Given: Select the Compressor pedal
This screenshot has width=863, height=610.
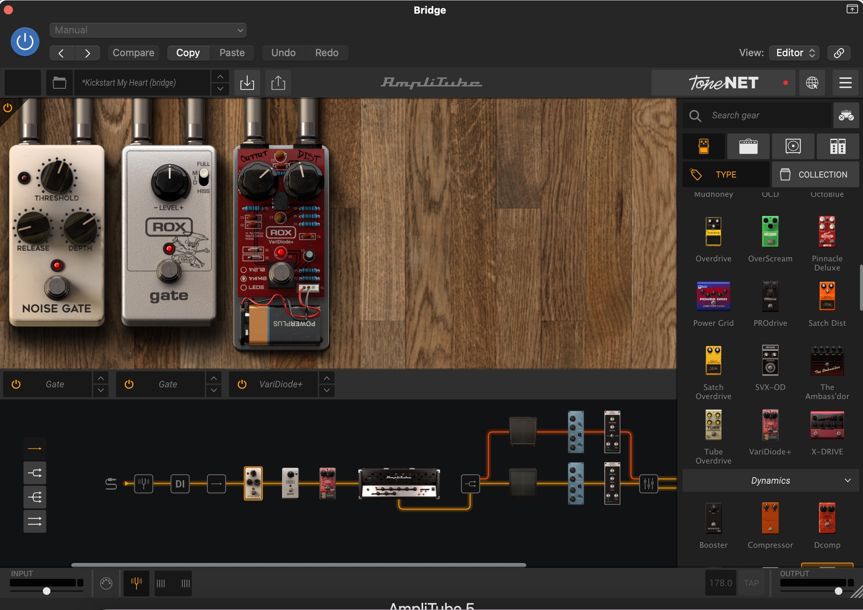Looking at the screenshot, I should pos(770,518).
